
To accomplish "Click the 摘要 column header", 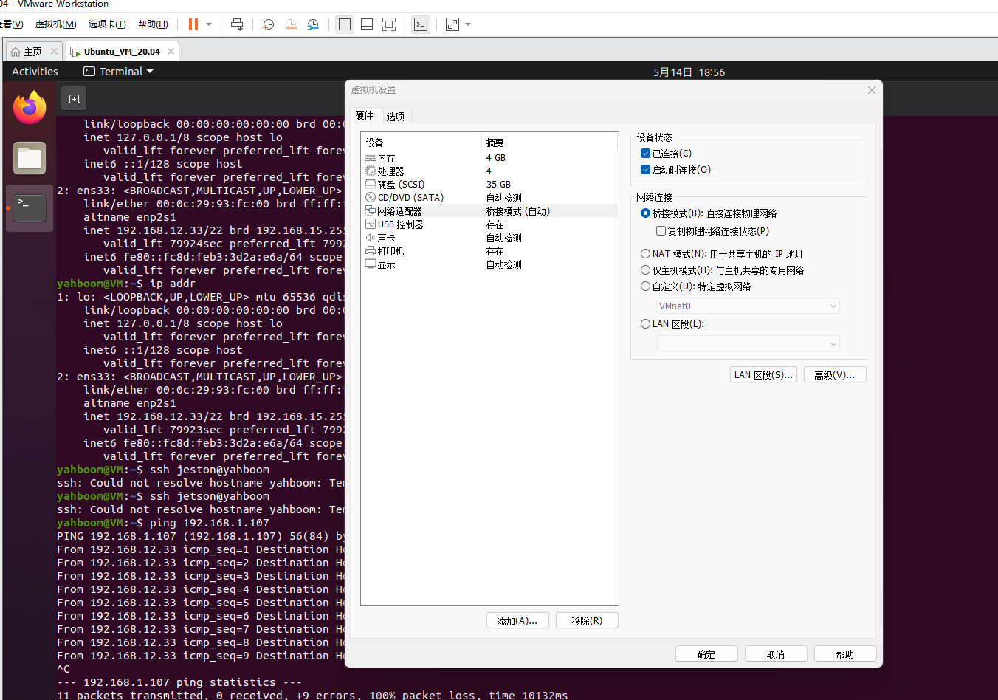I will [x=550, y=143].
